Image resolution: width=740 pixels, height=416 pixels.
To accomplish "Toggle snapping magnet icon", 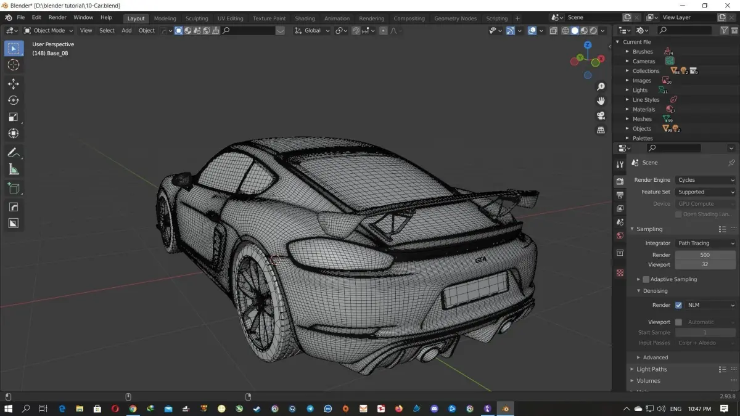I will (x=356, y=30).
